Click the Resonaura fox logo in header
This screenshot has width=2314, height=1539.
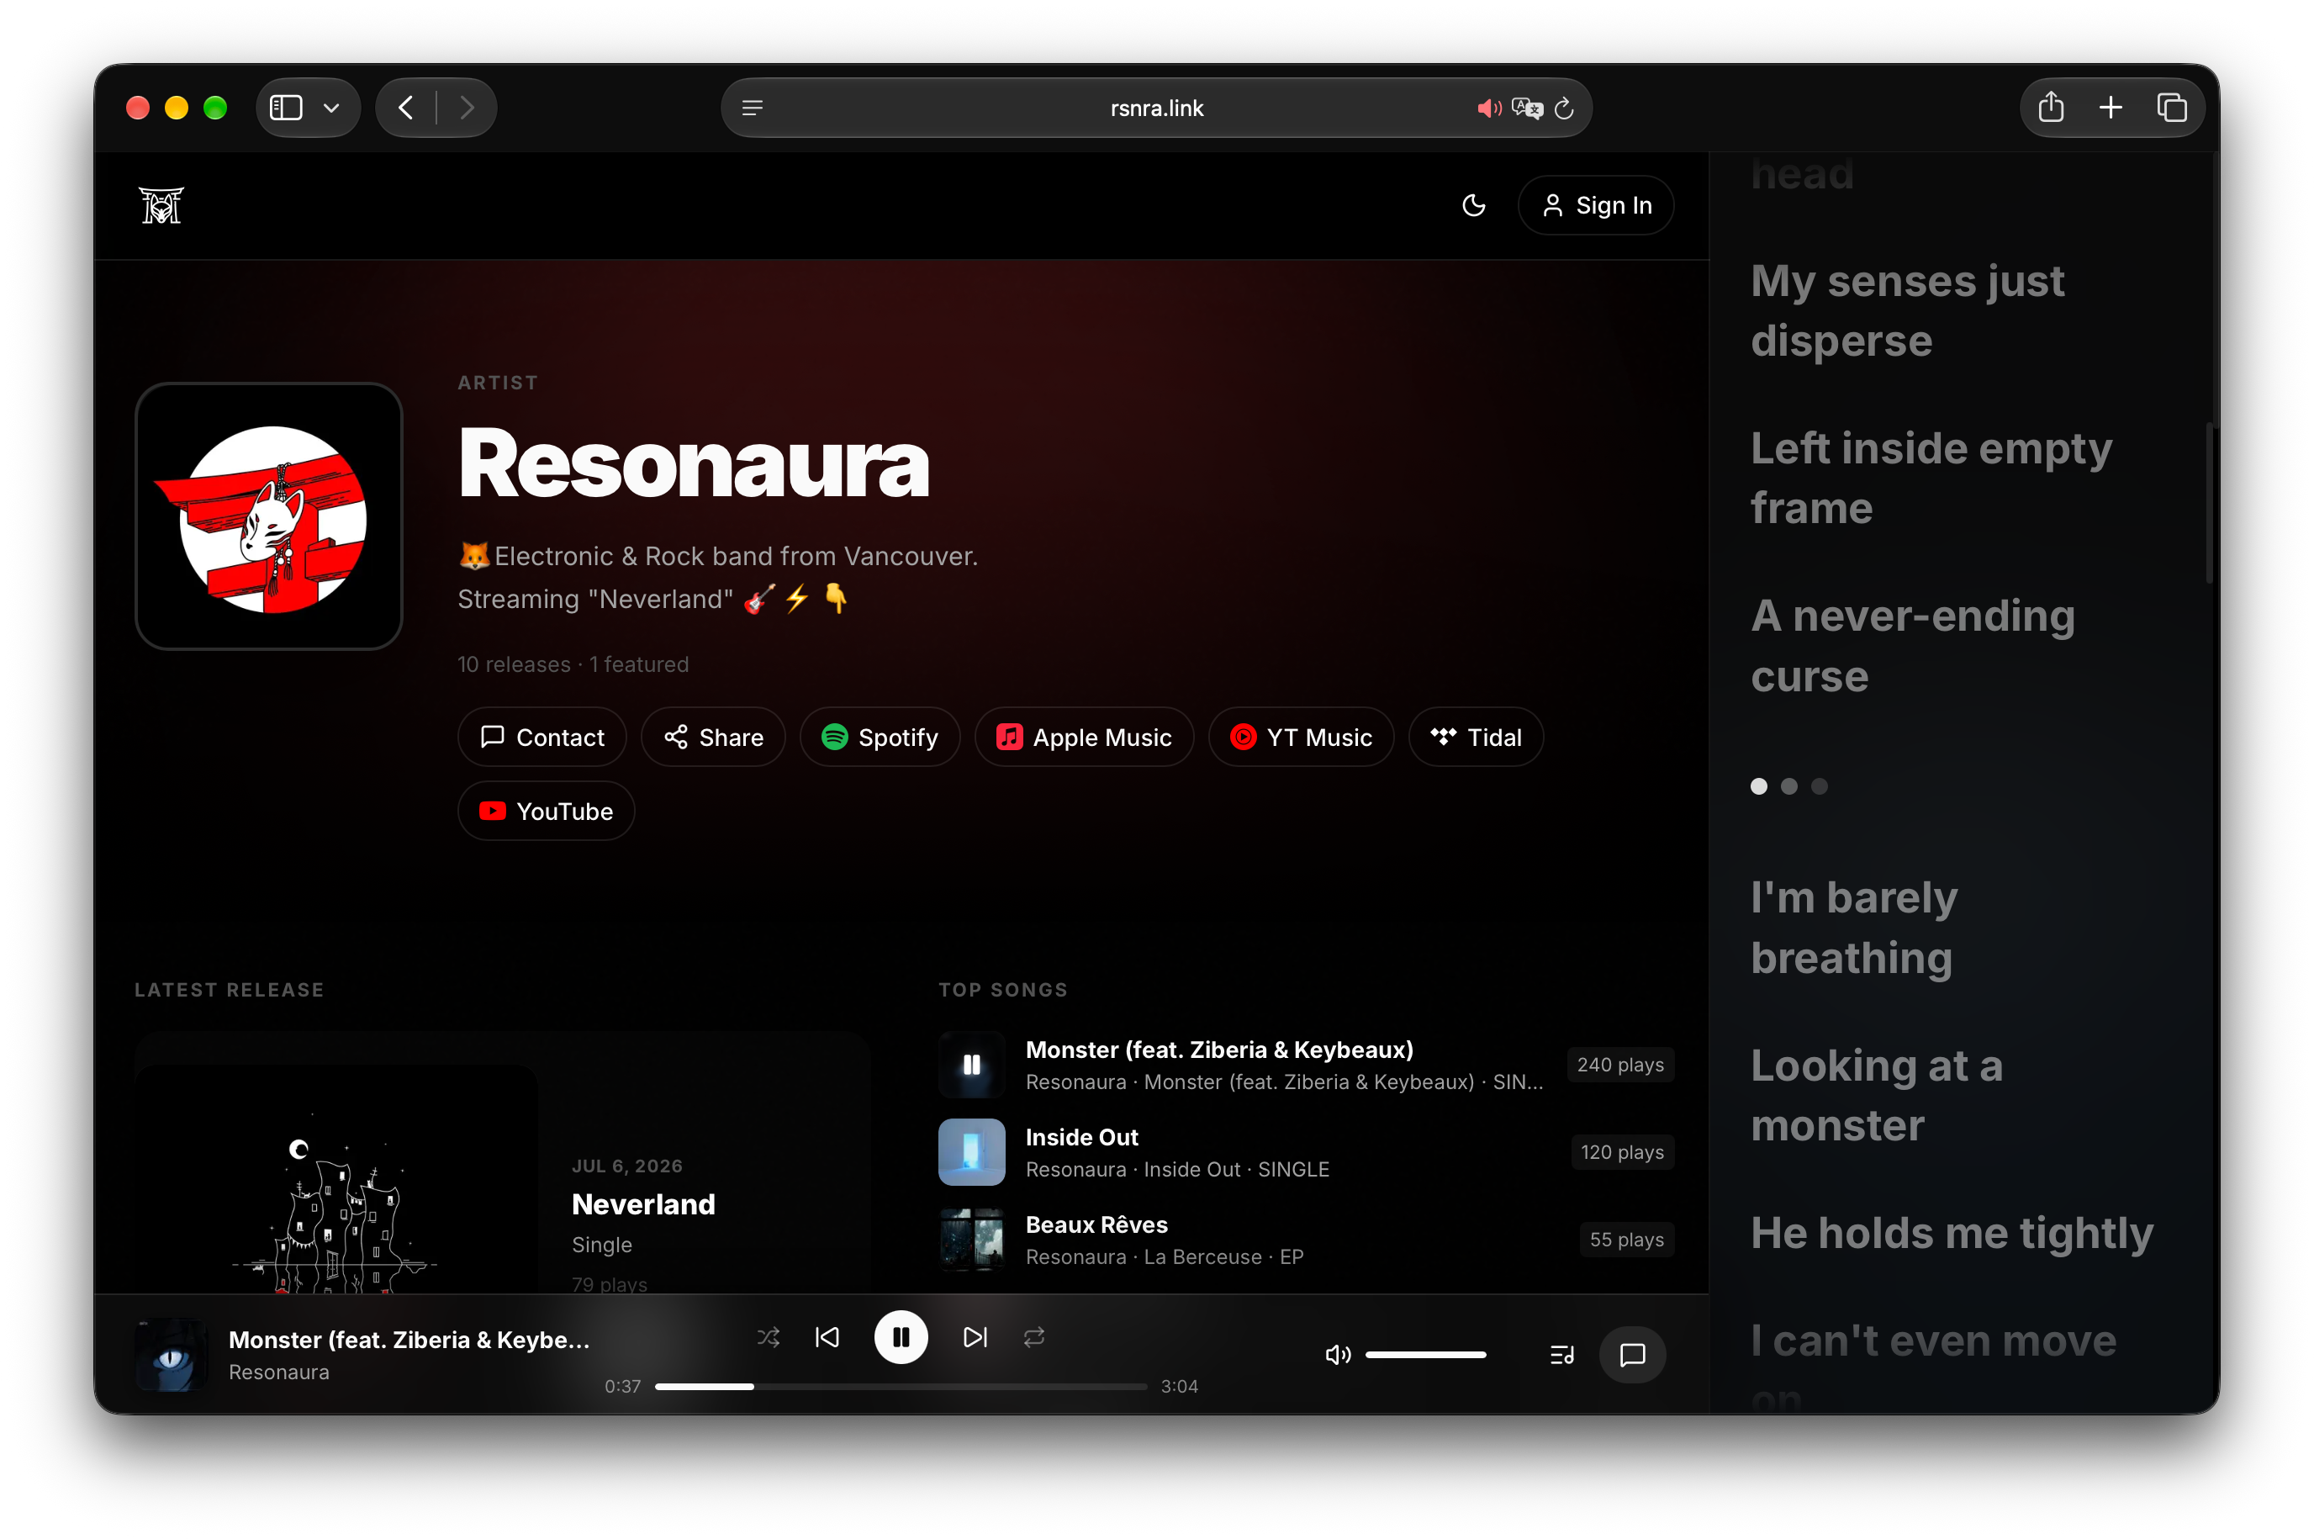coord(161,205)
